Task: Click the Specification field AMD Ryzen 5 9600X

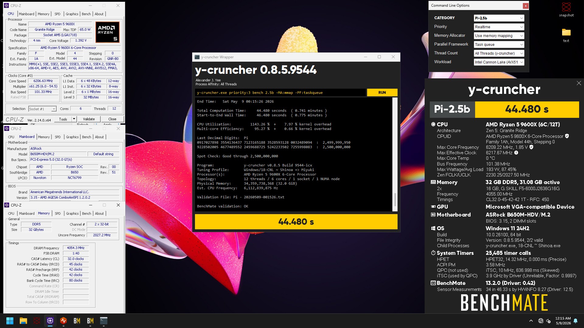Action: 75,48
